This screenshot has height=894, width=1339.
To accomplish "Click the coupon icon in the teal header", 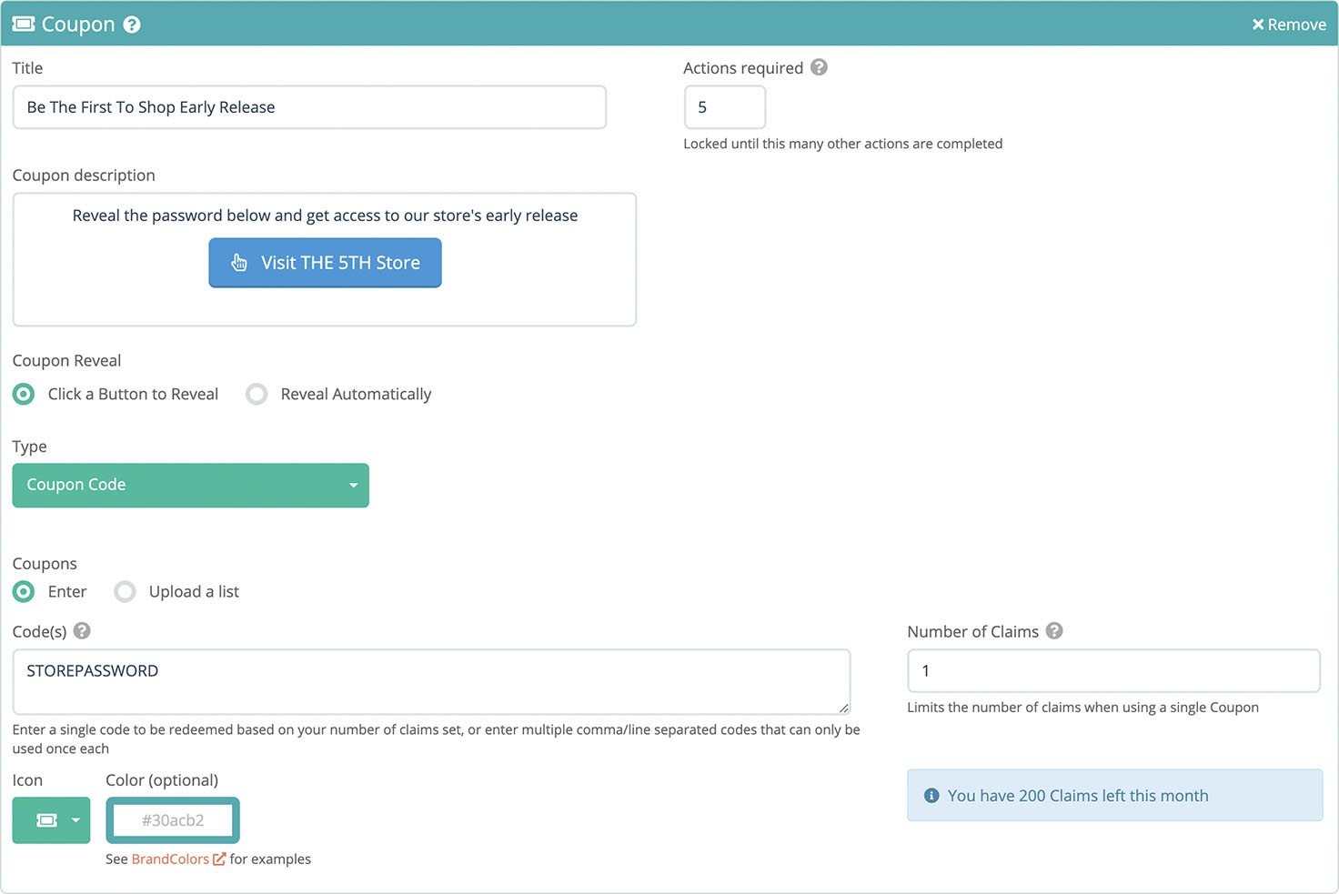I will (x=22, y=24).
